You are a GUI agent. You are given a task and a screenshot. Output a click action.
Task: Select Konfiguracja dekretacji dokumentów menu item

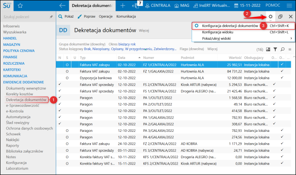[230, 26]
